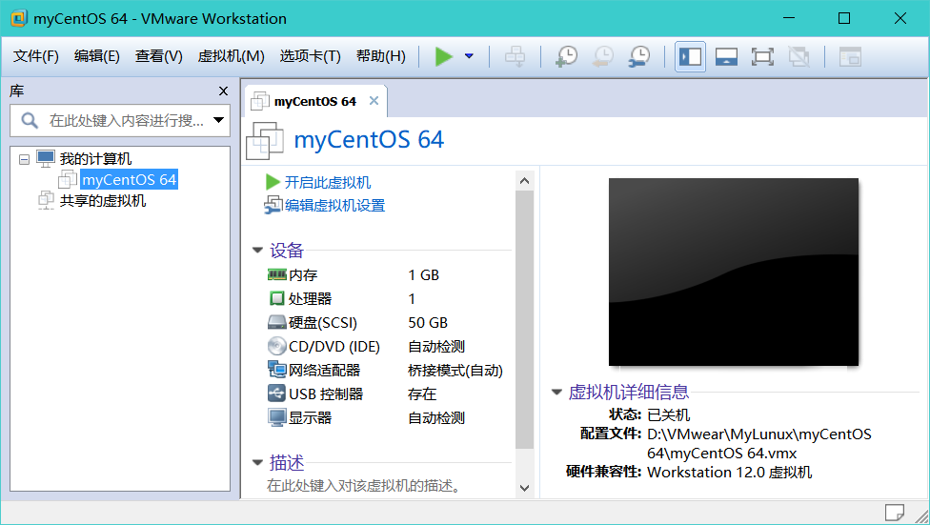
Task: Open the 编辑(E) menu
Action: click(x=96, y=56)
